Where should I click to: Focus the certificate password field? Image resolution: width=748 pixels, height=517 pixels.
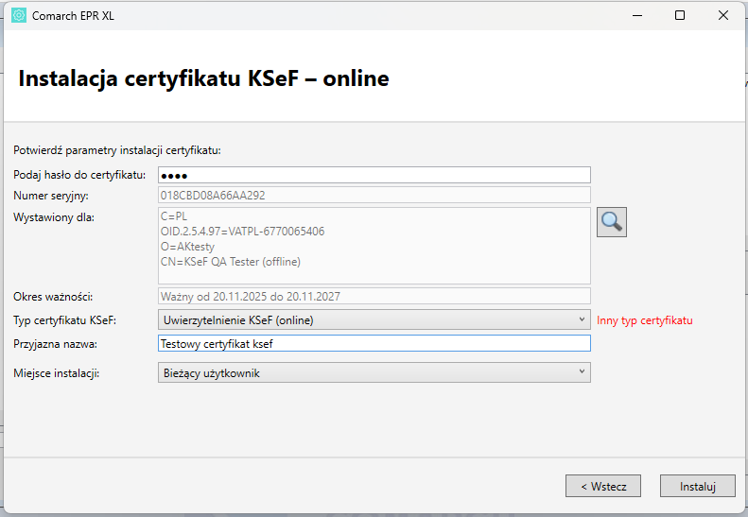tap(374, 175)
